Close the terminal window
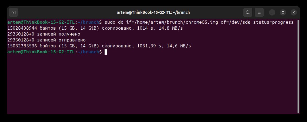This screenshot has height=122, width=307. [293, 12]
